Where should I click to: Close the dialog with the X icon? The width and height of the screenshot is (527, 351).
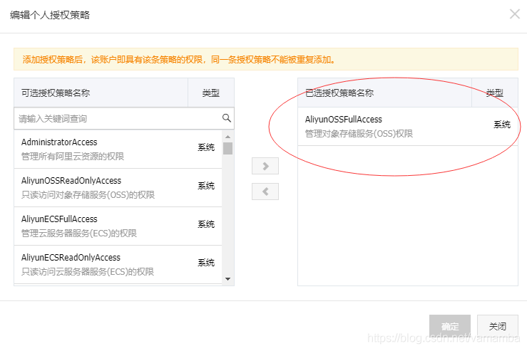click(x=515, y=14)
